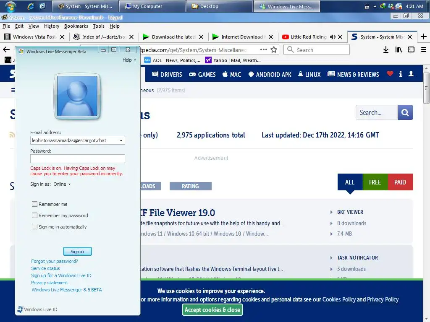Enable Remember my password checkbox

tap(34, 216)
